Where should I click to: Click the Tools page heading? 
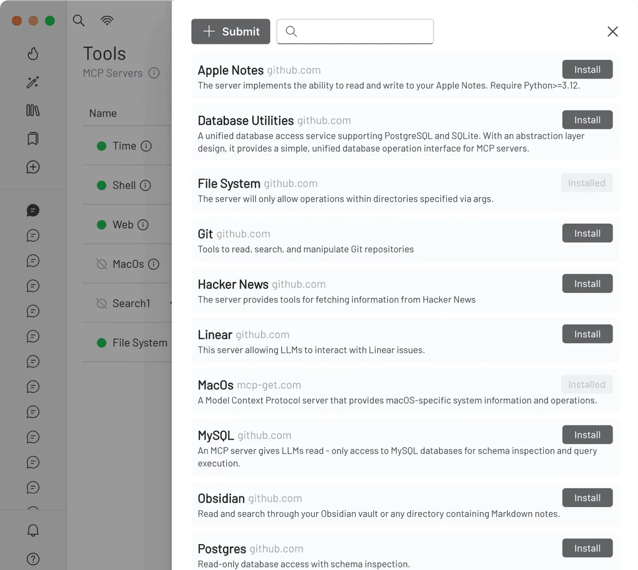tap(104, 53)
